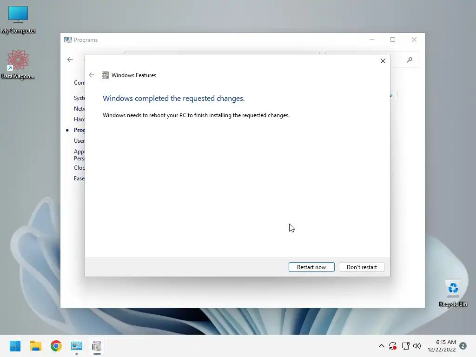
Task: Open the Windows Start menu
Action: [15, 346]
